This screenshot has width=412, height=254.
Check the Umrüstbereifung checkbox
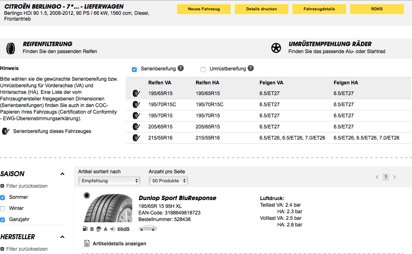tap(203, 69)
